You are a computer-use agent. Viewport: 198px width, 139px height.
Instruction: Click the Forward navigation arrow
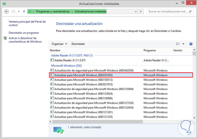point(13,12)
